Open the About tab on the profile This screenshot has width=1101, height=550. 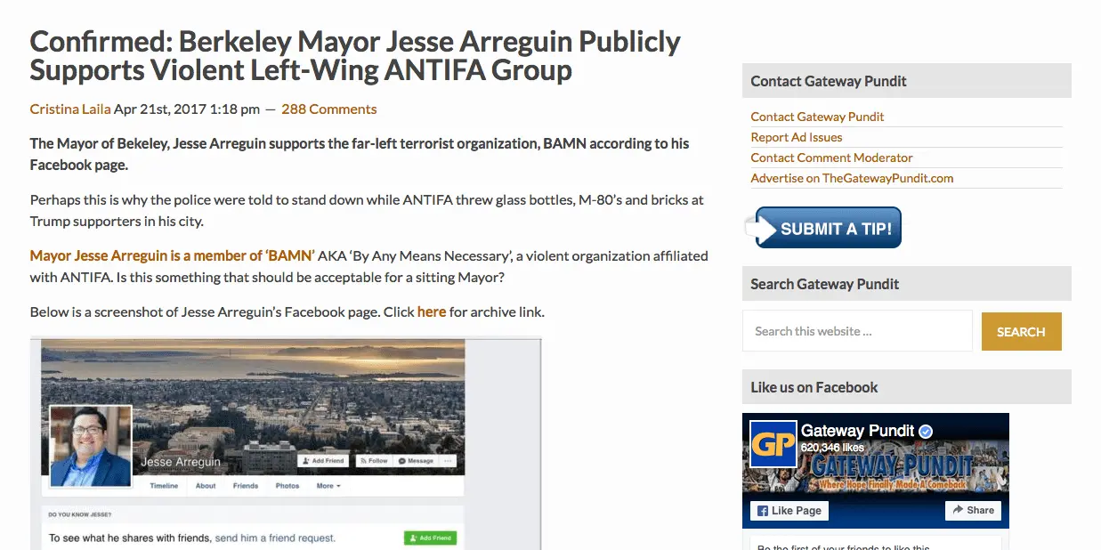coord(206,486)
